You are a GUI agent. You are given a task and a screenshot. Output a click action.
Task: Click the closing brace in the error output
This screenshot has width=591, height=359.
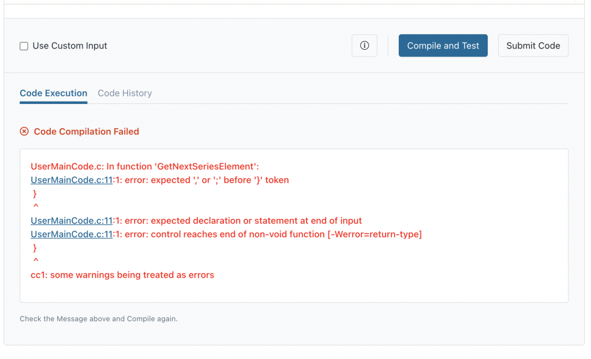pyautogui.click(x=35, y=193)
